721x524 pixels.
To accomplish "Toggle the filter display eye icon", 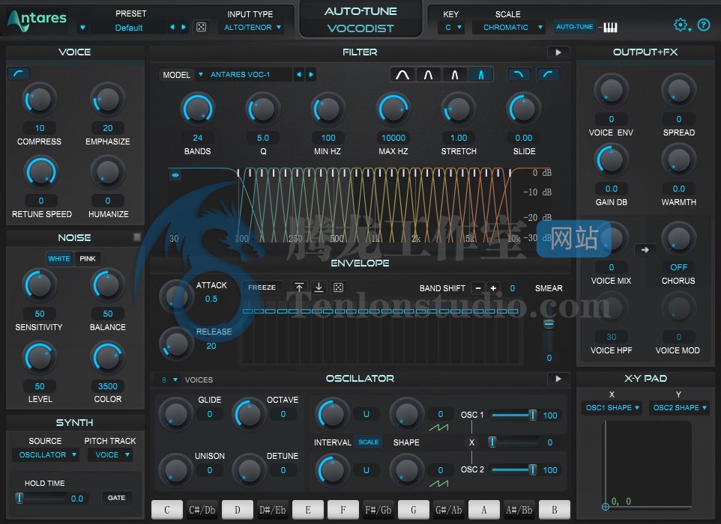I will pos(175,175).
